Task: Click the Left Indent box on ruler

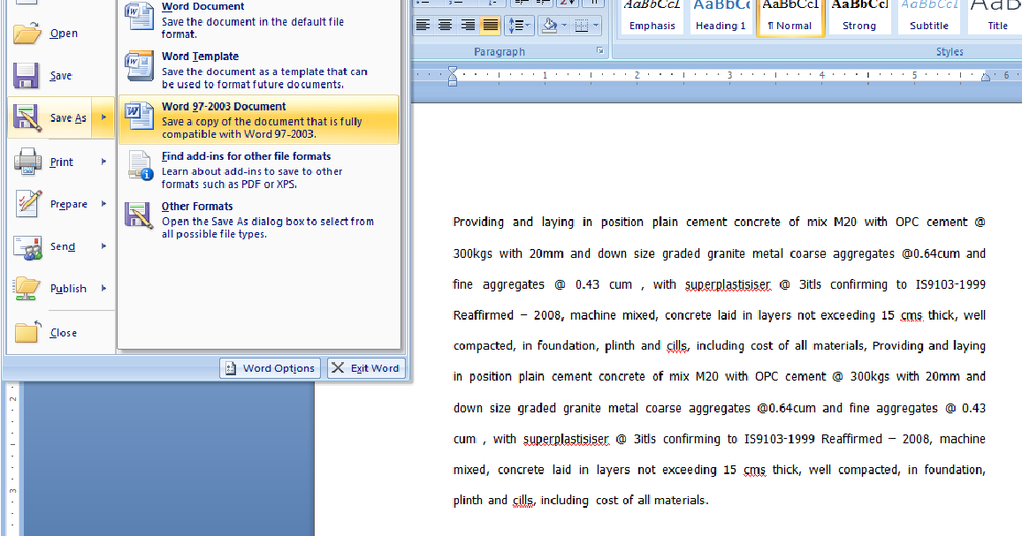Action: pyautogui.click(x=453, y=83)
